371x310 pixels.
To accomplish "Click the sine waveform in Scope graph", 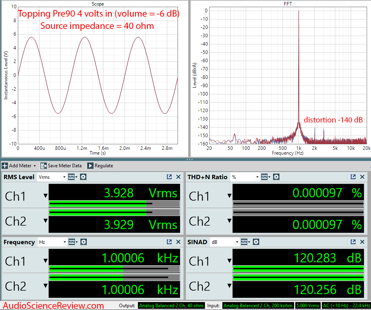I will (x=98, y=75).
